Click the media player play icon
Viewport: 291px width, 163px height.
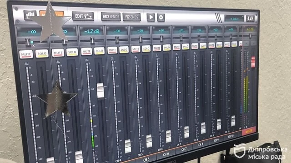click(x=151, y=17)
